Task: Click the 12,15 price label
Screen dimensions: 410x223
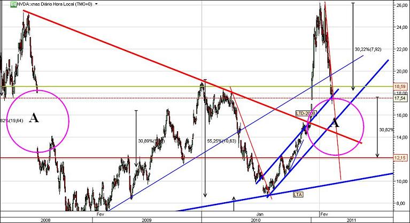Action: (x=400, y=158)
